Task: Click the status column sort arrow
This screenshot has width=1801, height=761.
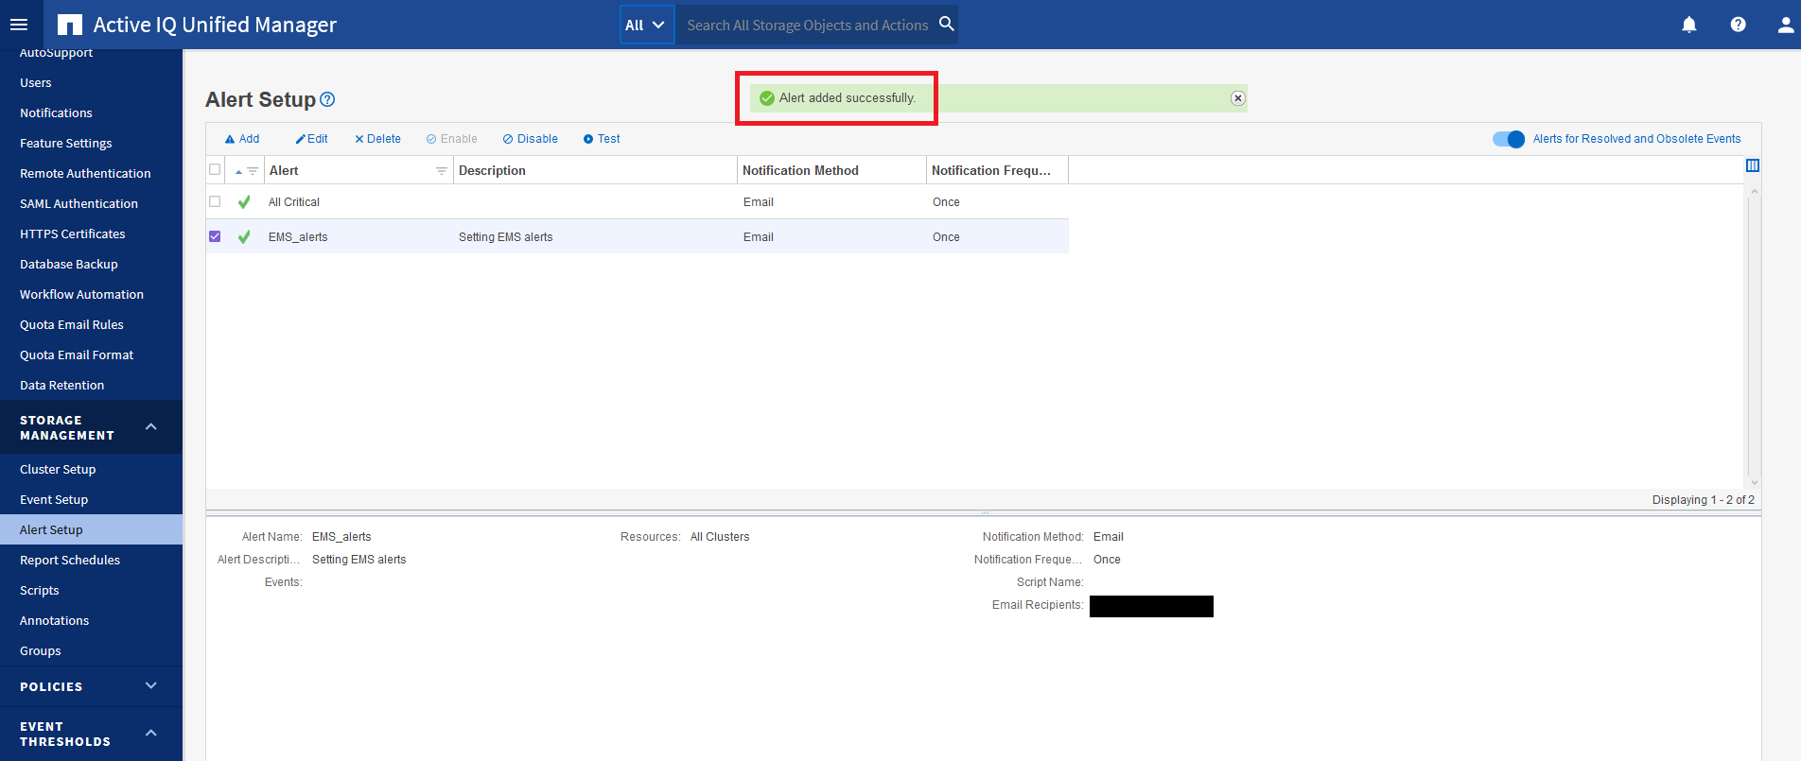Action: click(x=238, y=171)
